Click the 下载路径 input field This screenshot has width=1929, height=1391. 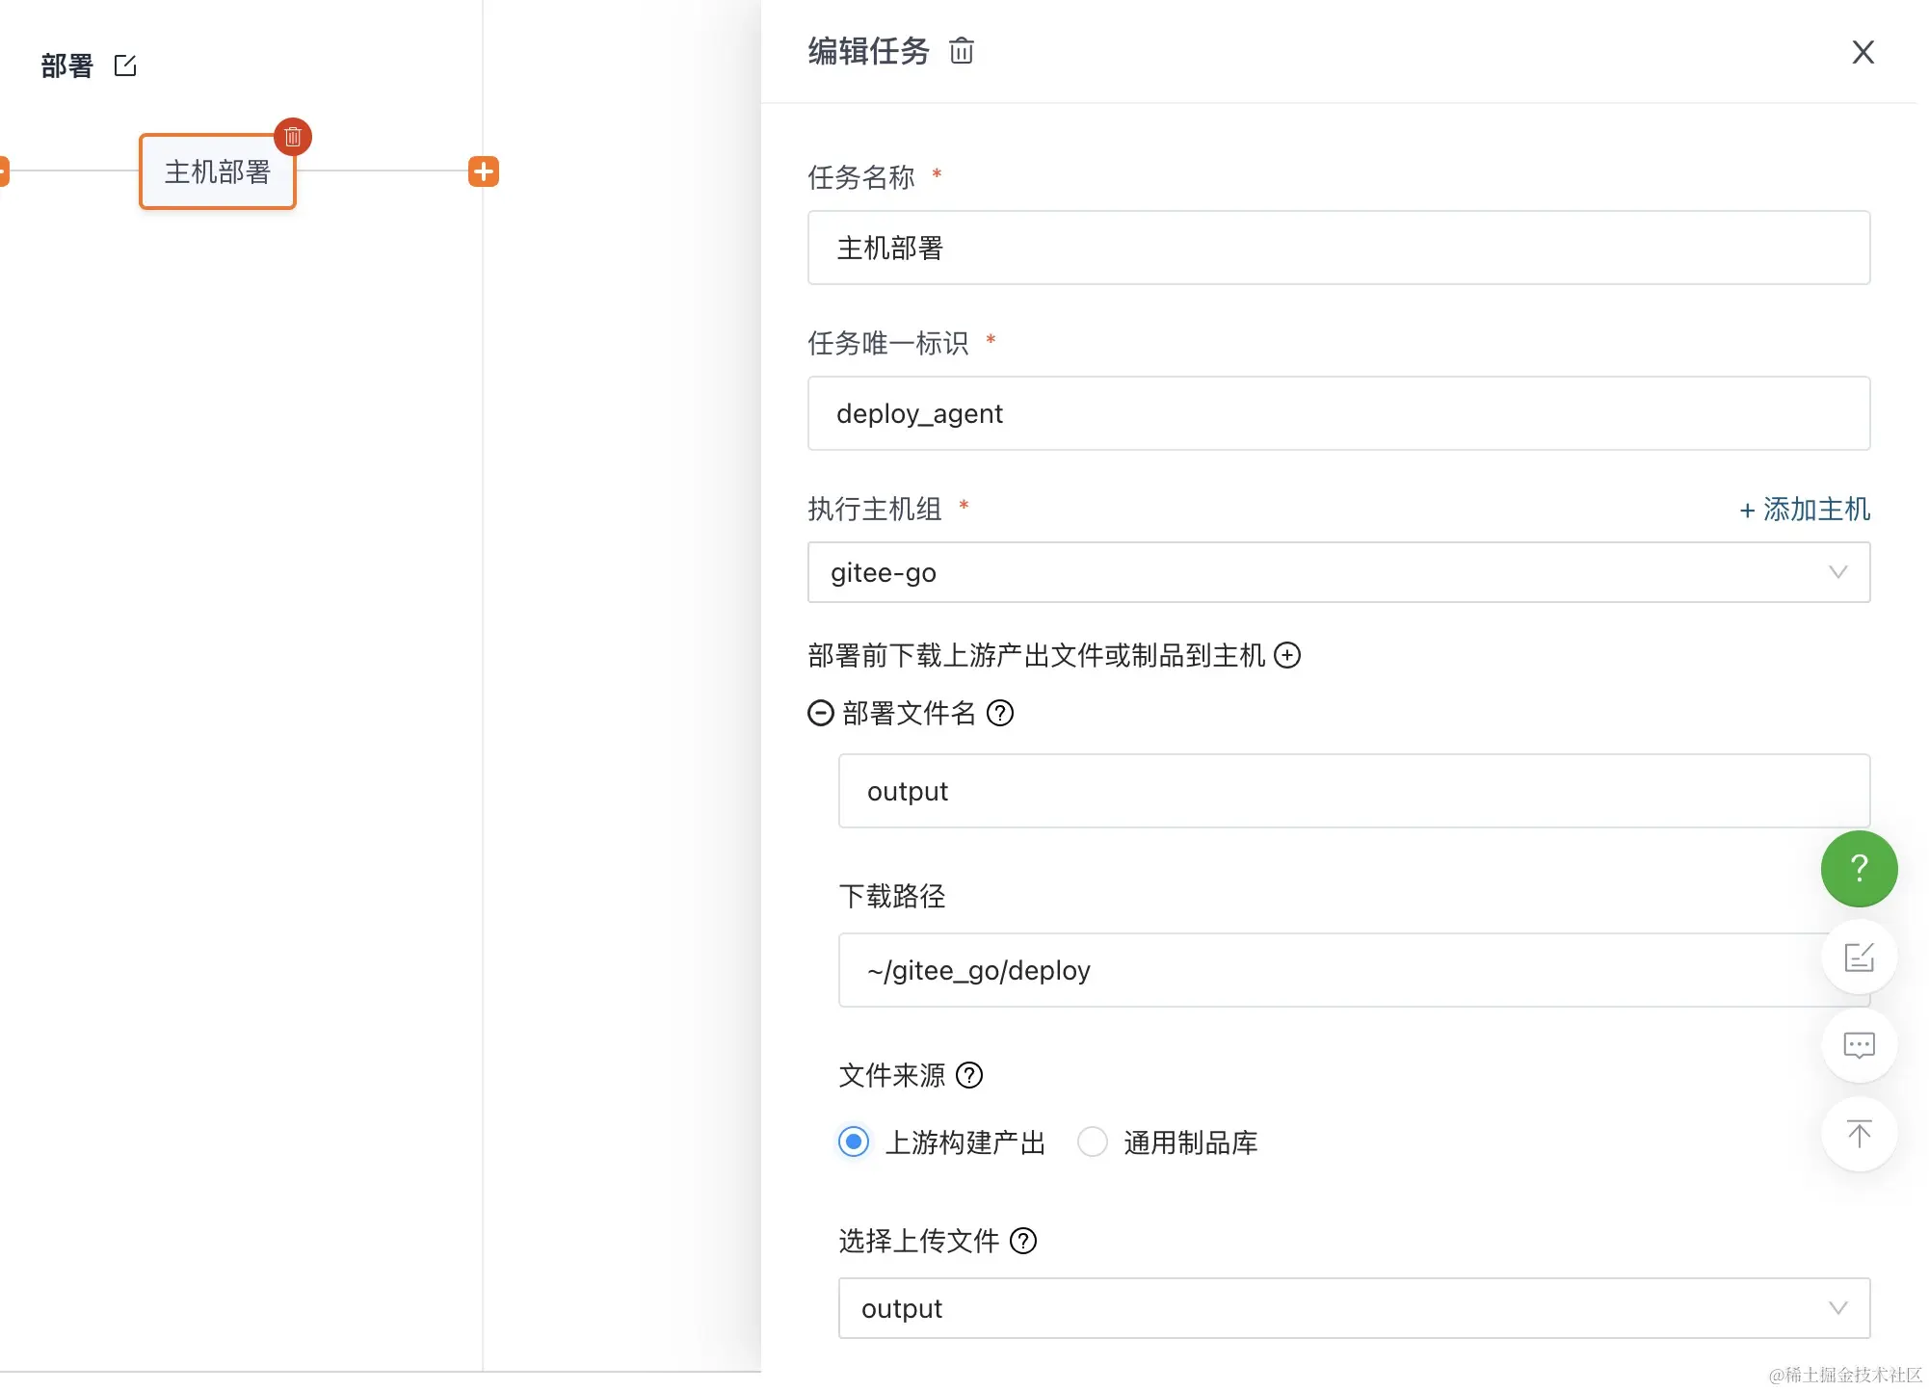tap(1330, 970)
